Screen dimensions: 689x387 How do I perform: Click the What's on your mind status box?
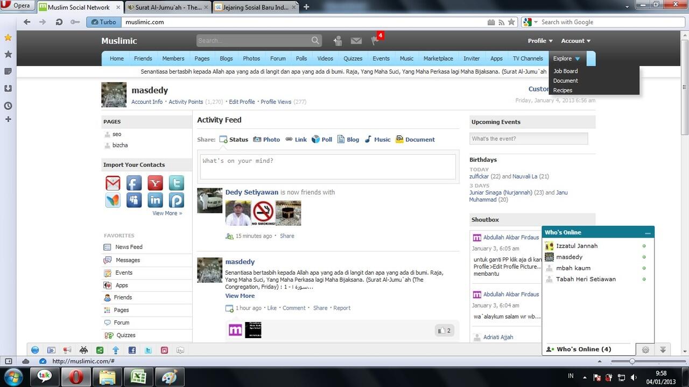328,167
